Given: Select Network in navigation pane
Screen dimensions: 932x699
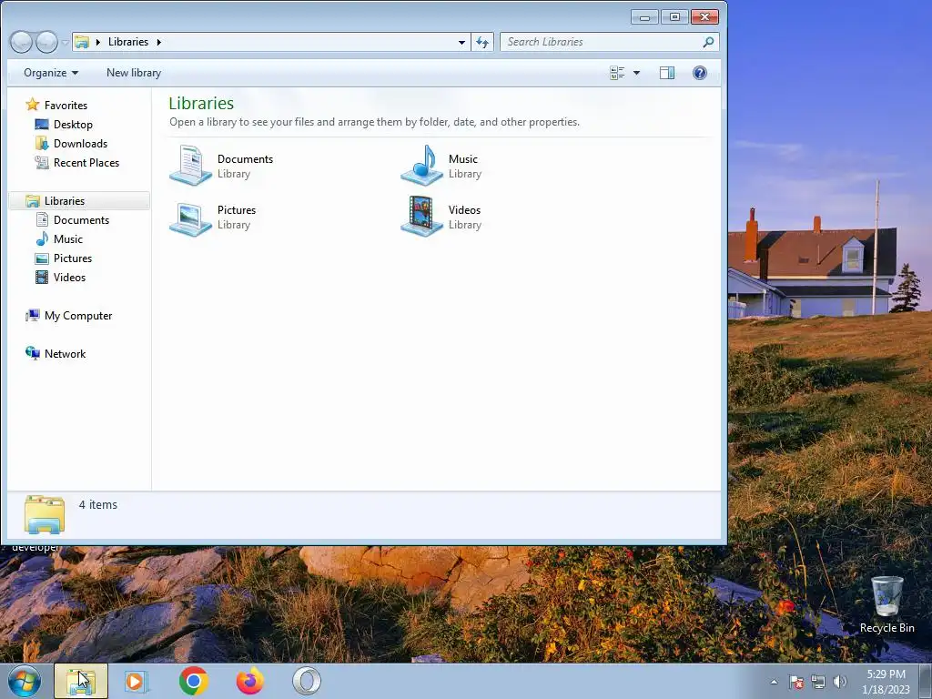Looking at the screenshot, I should click(x=56, y=354).
